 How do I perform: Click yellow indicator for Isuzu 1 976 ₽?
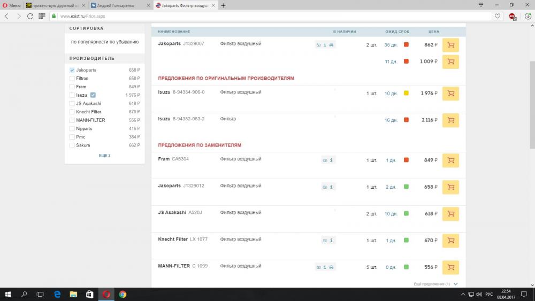[406, 93]
